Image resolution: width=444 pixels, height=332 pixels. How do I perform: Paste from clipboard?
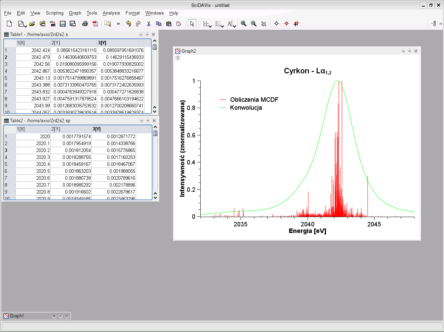click(169, 24)
